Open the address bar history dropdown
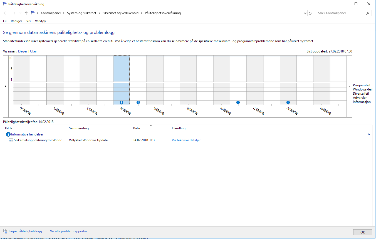Viewport: 376px width, 239px height. tap(305, 13)
